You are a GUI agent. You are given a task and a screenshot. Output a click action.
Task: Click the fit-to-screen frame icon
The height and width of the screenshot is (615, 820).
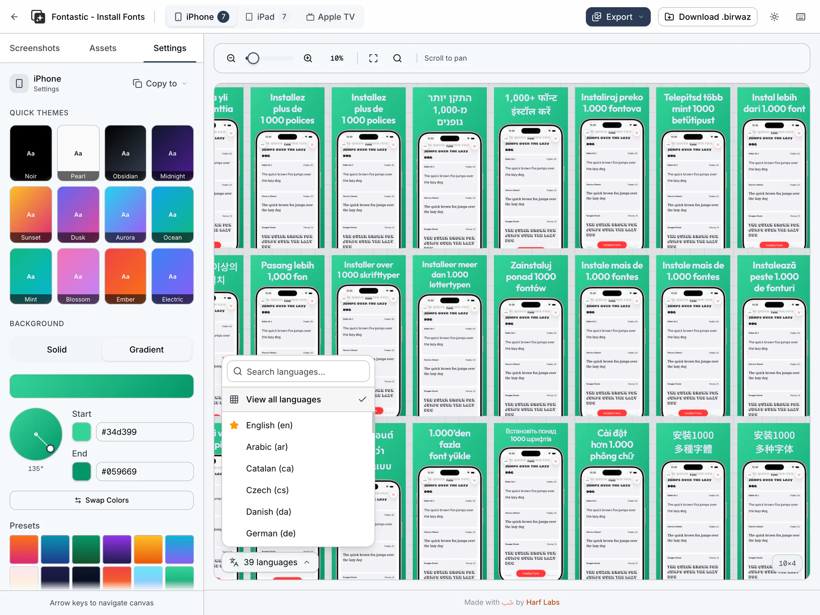[373, 58]
